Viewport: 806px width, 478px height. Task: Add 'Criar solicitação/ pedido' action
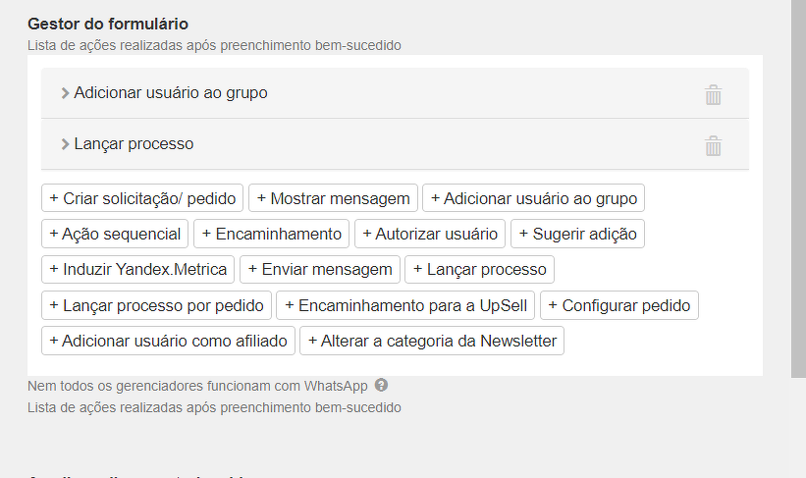pos(142,198)
